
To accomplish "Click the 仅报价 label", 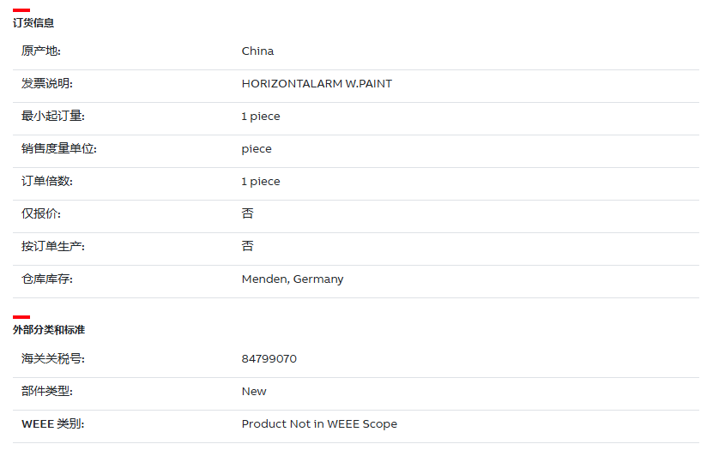I will pos(41,214).
